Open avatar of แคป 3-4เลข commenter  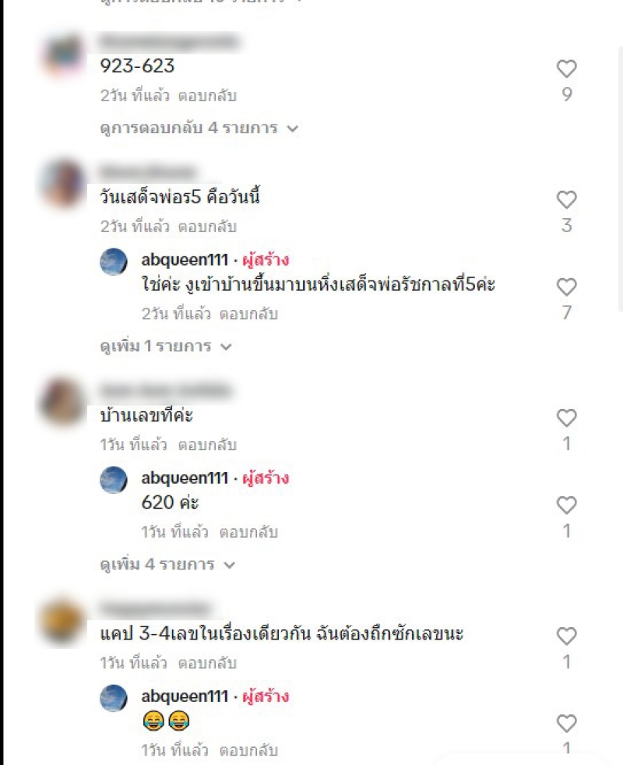pyautogui.click(x=62, y=623)
